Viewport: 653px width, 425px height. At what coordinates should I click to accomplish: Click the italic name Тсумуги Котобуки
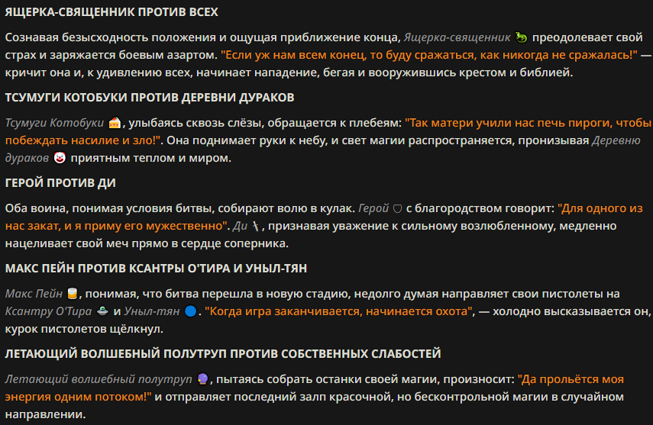[x=54, y=123]
